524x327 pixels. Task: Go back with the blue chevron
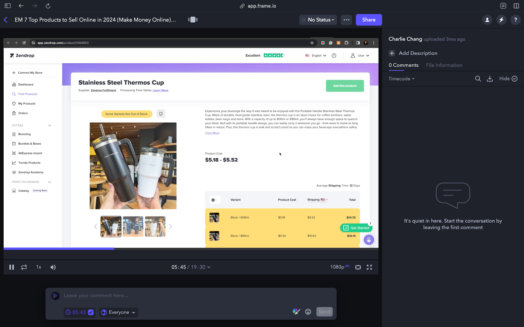(6, 20)
